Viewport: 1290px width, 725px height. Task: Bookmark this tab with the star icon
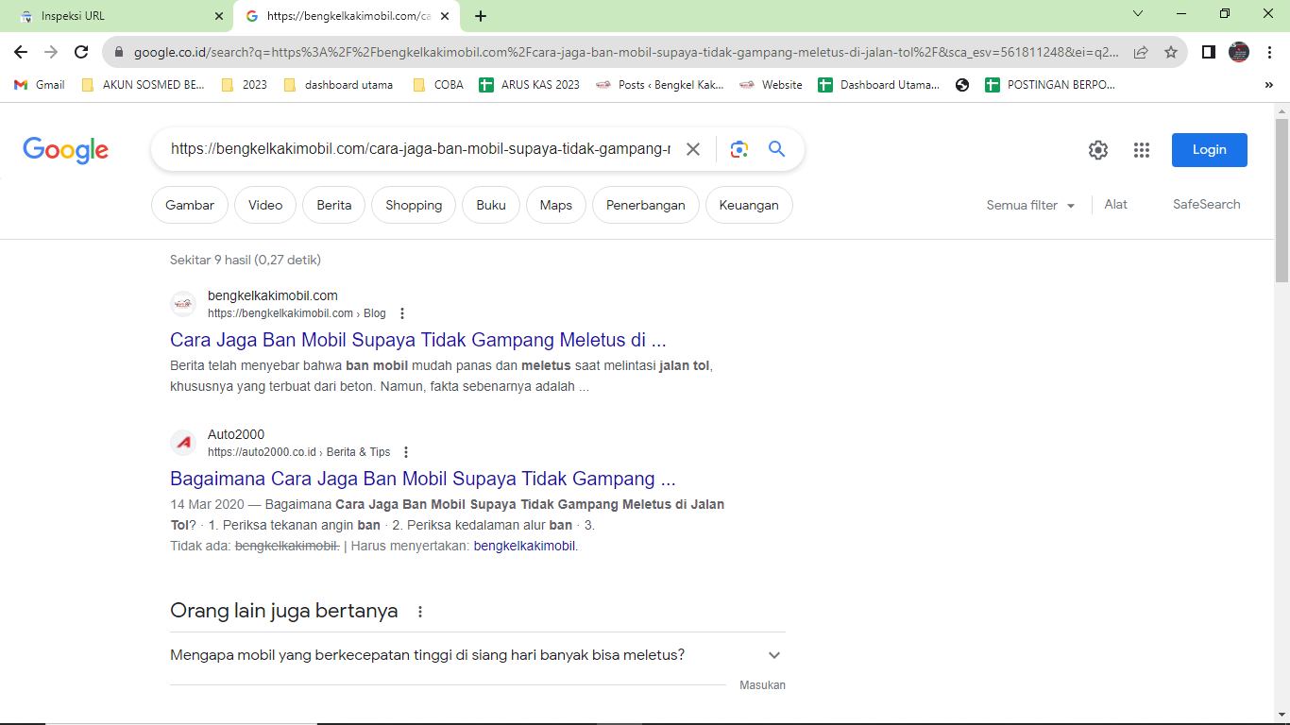click(1171, 53)
